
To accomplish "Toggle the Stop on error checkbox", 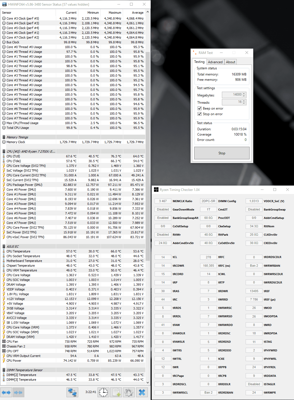I will coord(200,114).
